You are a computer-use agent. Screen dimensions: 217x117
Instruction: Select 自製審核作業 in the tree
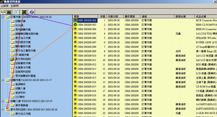point(23,63)
